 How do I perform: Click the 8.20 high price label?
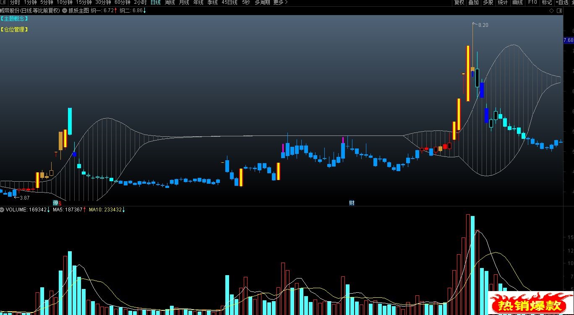(483, 25)
